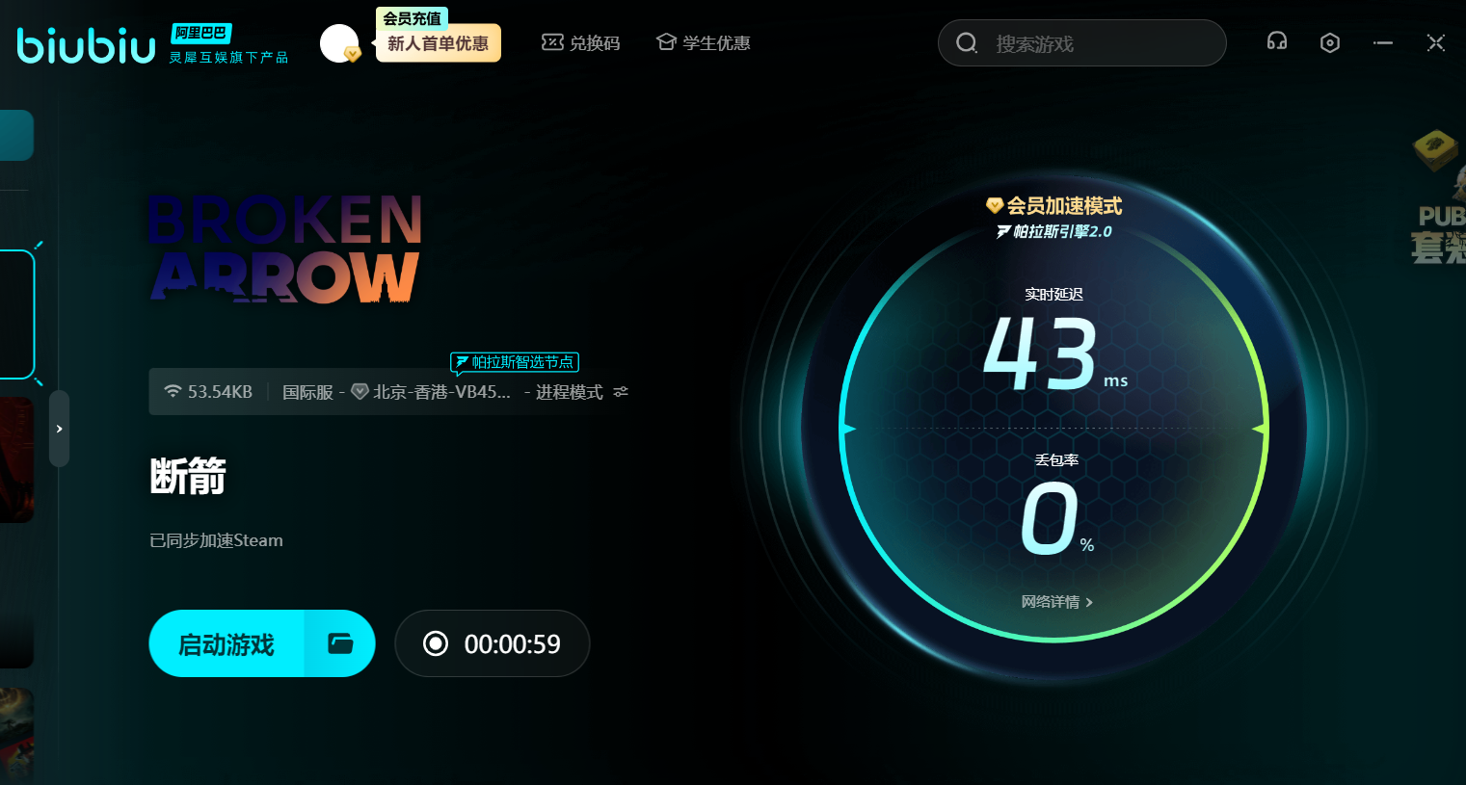Screen dimensions: 1466x785
Task: Minimize the biubiu window
Action: click(x=1383, y=42)
